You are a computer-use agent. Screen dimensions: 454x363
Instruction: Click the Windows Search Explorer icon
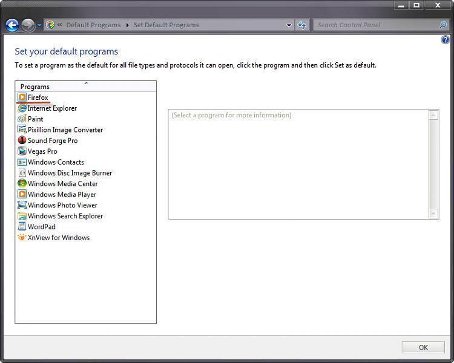click(x=22, y=216)
